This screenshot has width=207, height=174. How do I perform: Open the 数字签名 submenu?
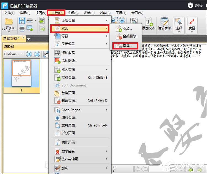click(80, 151)
